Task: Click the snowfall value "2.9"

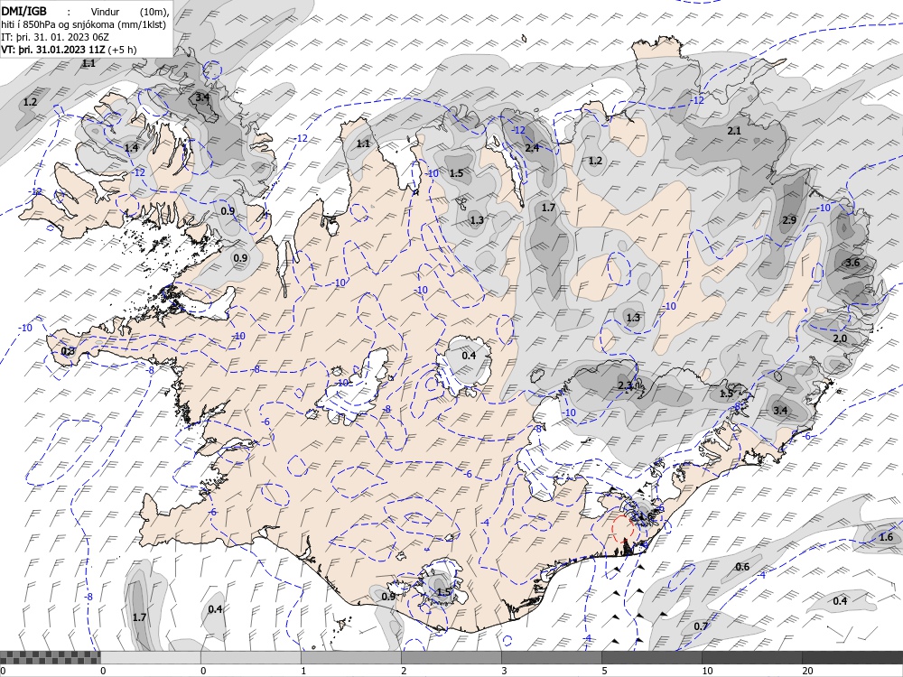Action: tap(789, 220)
